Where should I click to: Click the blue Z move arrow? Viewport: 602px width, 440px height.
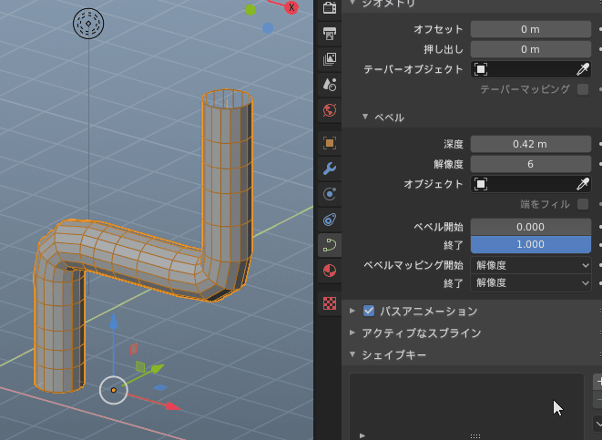point(114,322)
